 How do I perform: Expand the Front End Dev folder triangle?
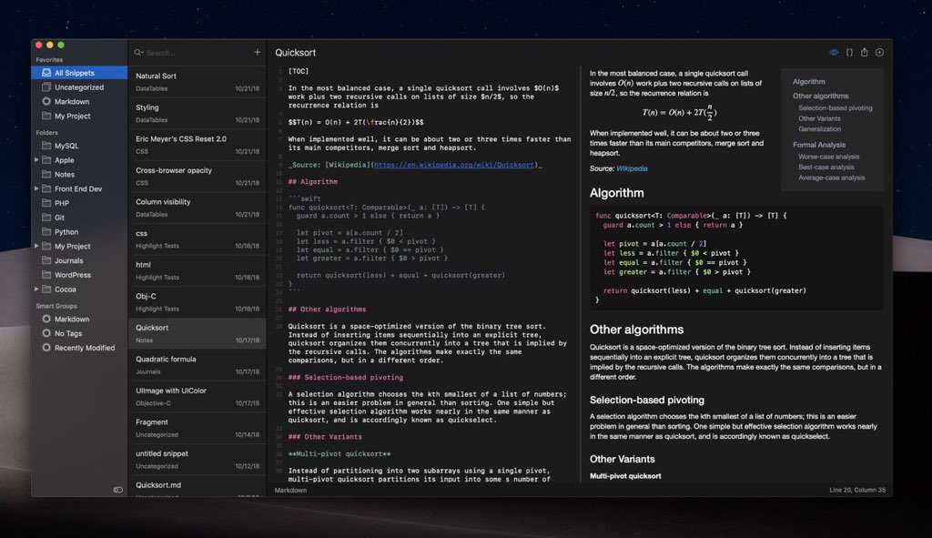click(36, 188)
